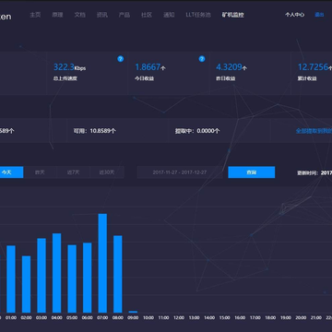Switch to the 近7天 time range tab

73,172
